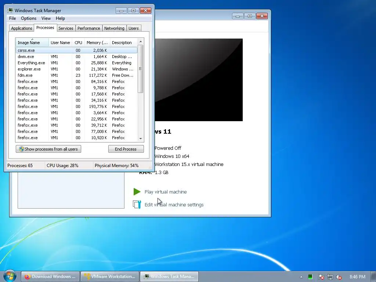376x282 pixels.
Task: Maximize the VMware Workstation window
Action: tap(250, 16)
